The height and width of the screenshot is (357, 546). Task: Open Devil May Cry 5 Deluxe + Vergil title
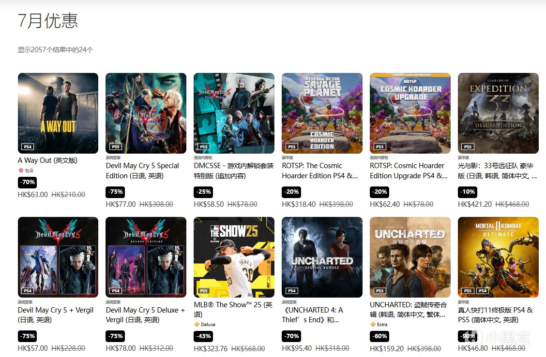tap(146, 314)
